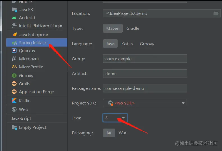The width and height of the screenshot is (222, 151).
Task: Click the green Android robot icon
Action: [x=14, y=18]
